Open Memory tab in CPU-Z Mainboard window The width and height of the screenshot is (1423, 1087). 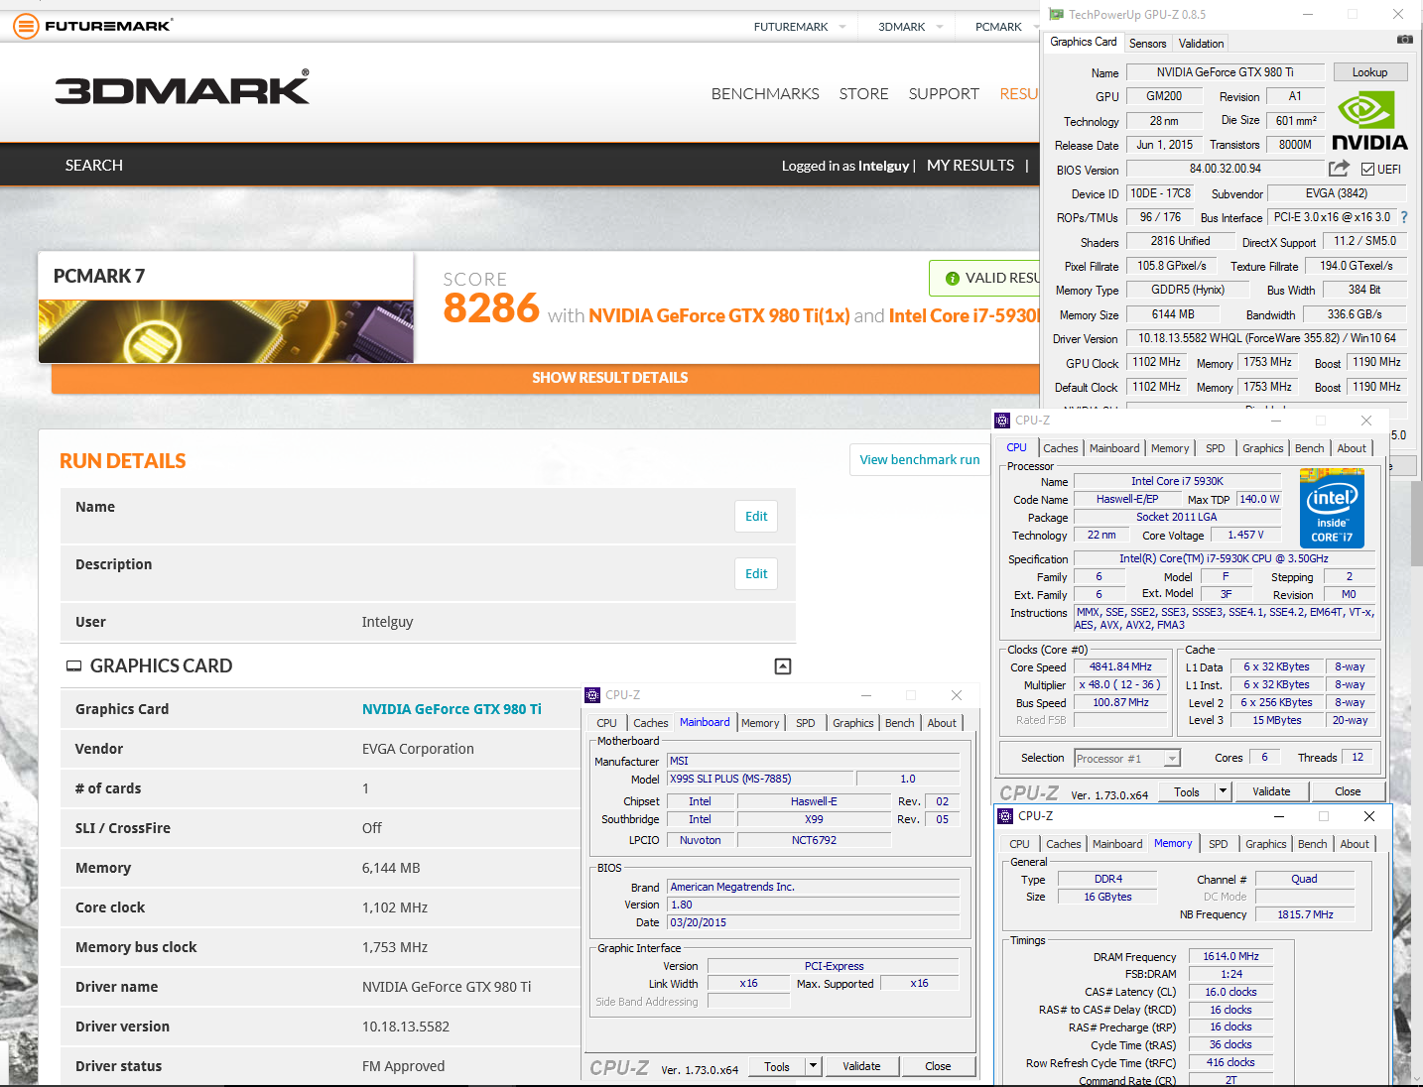[x=760, y=723]
